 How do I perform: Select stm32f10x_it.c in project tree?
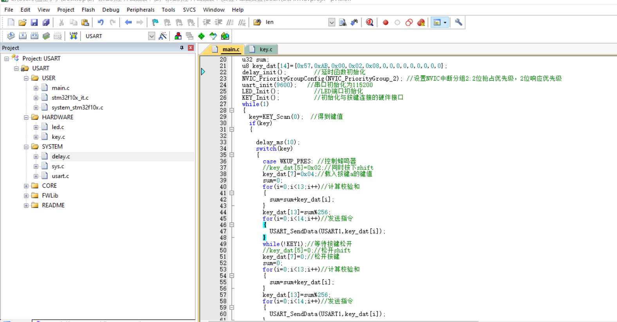pos(70,98)
